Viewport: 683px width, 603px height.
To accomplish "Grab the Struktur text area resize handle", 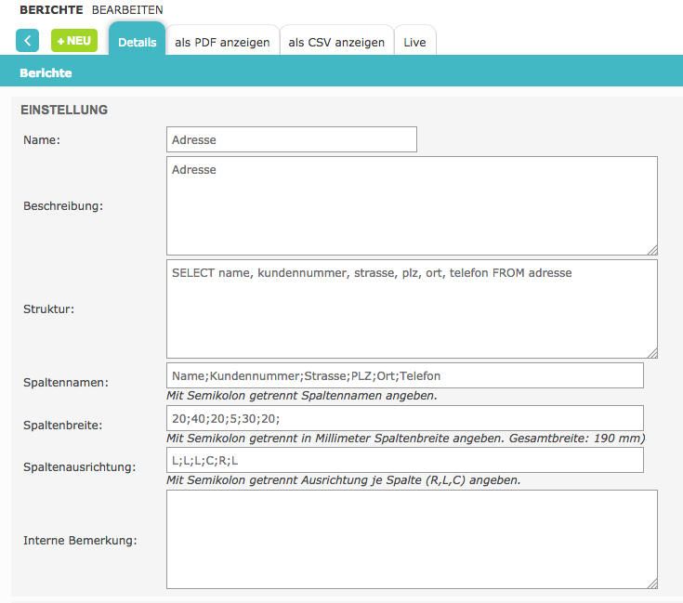I will pyautogui.click(x=652, y=352).
